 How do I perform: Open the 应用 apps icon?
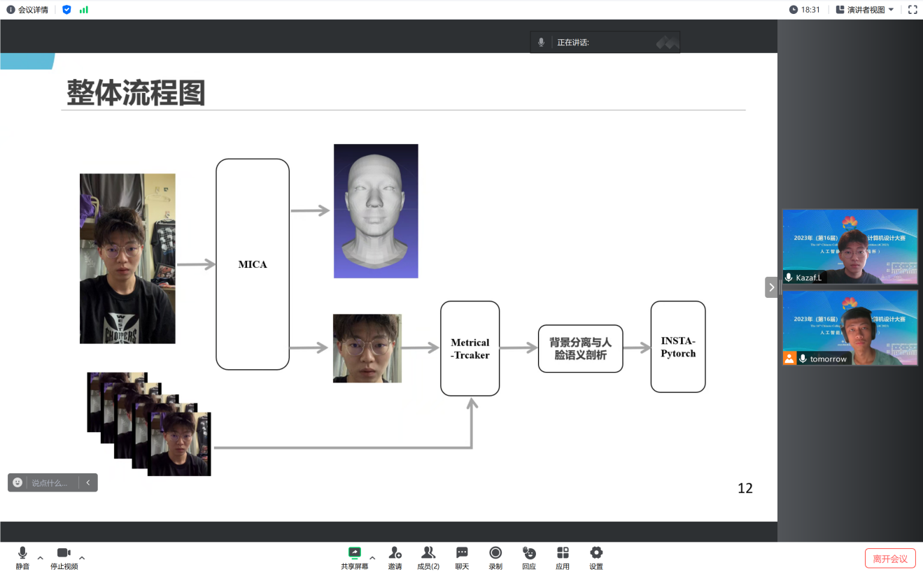563,554
